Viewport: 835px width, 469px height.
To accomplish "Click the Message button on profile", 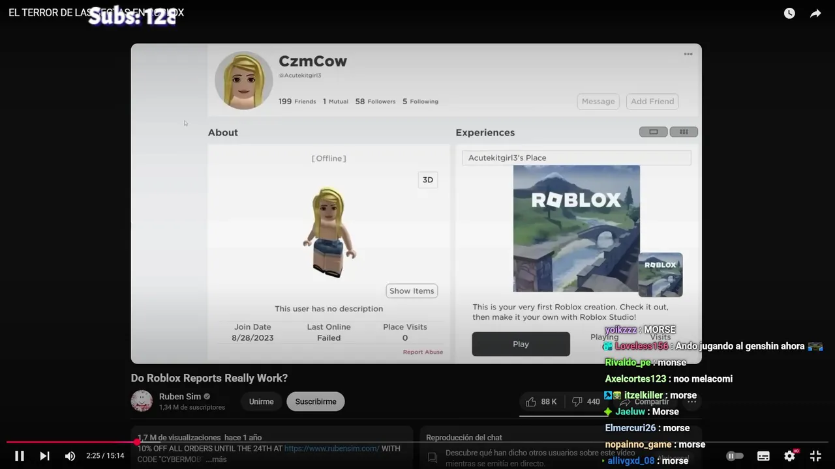I will click(x=598, y=101).
